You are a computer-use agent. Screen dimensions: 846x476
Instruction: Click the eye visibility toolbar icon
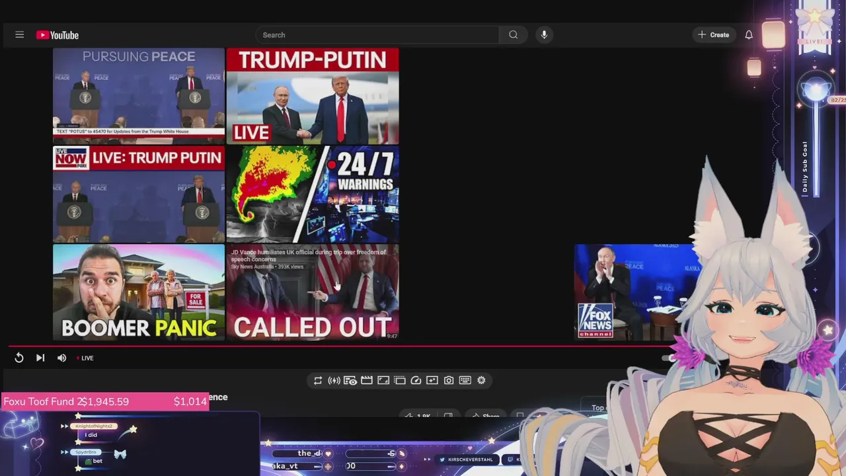350,380
